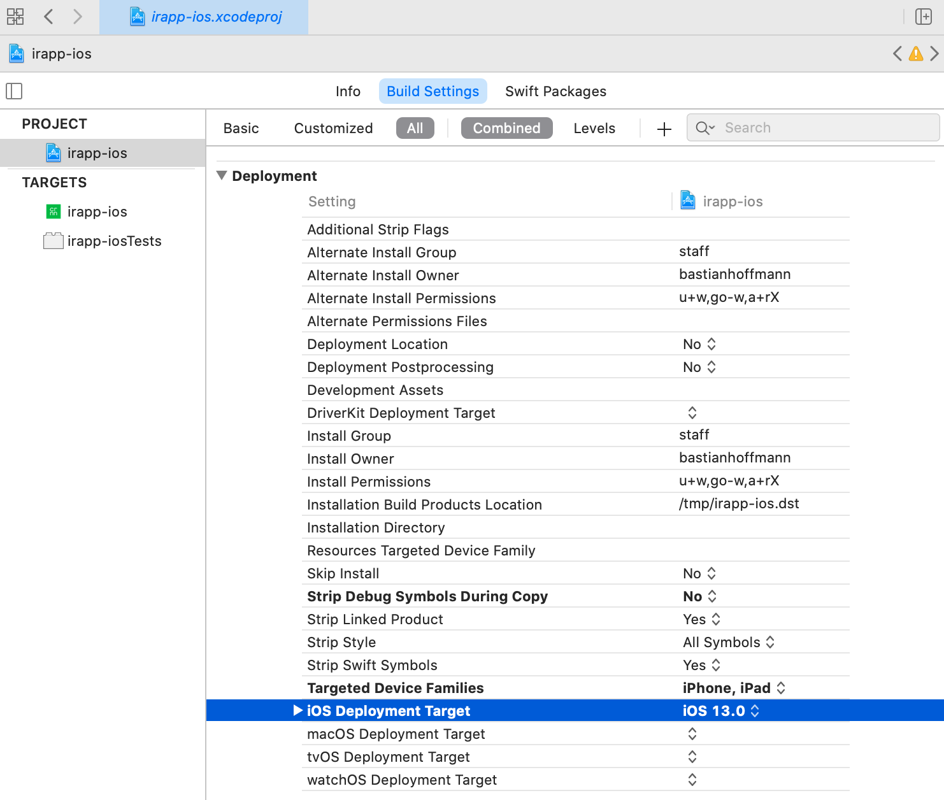The width and height of the screenshot is (944, 800).
Task: Select the irapp-ios target app icon
Action: coord(54,211)
